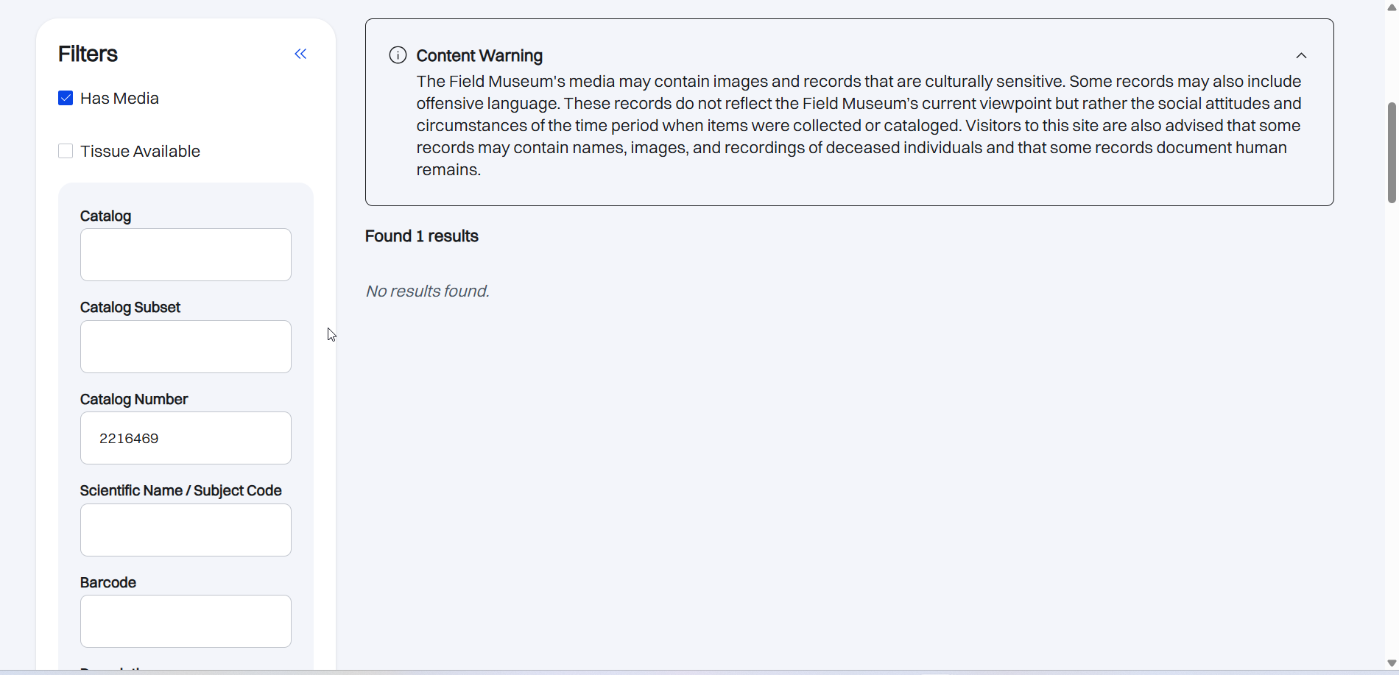Collapse the Filters panel with double-chevron icon
This screenshot has width=1399, height=675.
click(300, 54)
